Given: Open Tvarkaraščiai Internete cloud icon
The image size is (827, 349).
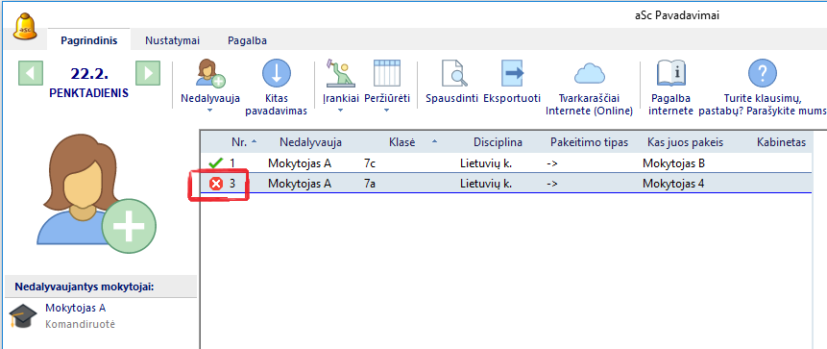Looking at the screenshot, I should 589,73.
